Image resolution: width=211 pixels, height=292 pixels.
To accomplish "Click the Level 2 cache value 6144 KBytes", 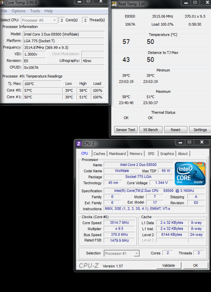I will pos(172,235).
